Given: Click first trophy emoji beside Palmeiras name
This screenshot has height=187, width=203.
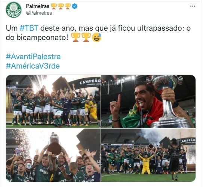Looking at the screenshot, I should 53,6.
